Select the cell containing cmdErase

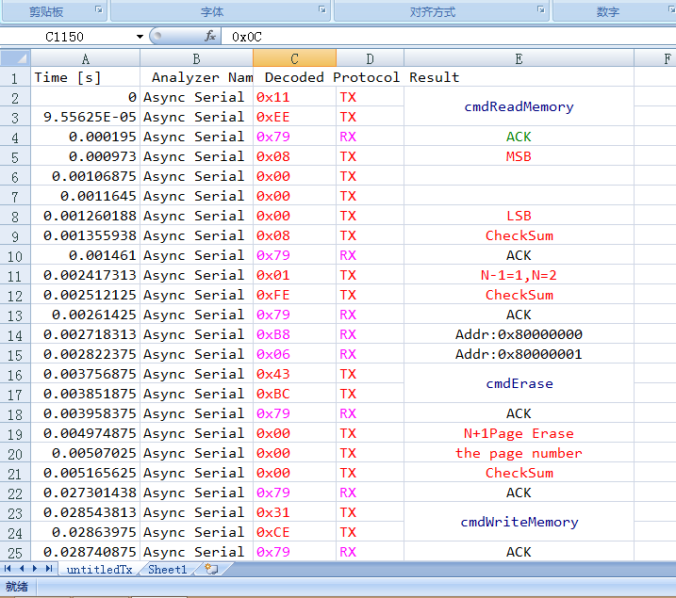click(x=519, y=383)
